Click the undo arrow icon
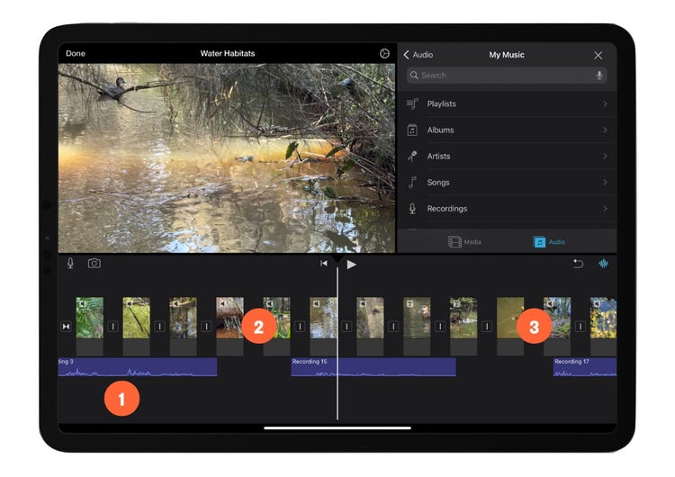The image size is (675, 477). 578,264
